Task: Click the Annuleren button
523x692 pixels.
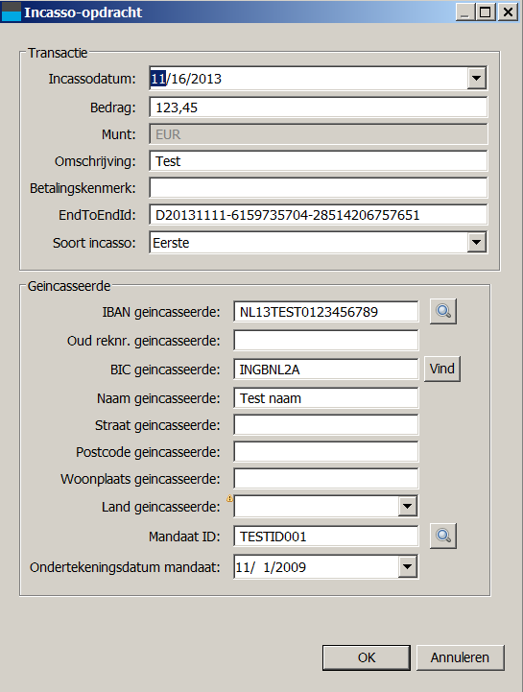Action: pyautogui.click(x=460, y=657)
